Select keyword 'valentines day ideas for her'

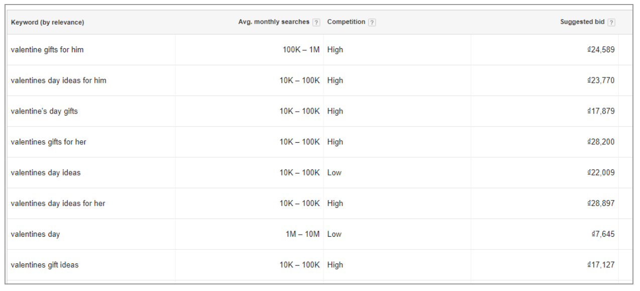58,203
